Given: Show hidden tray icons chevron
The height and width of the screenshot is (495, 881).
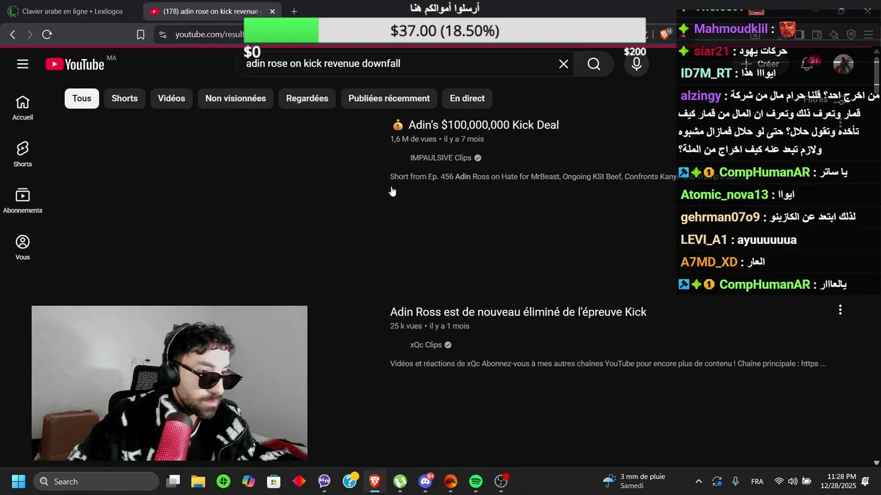Looking at the screenshot, I should tap(699, 481).
